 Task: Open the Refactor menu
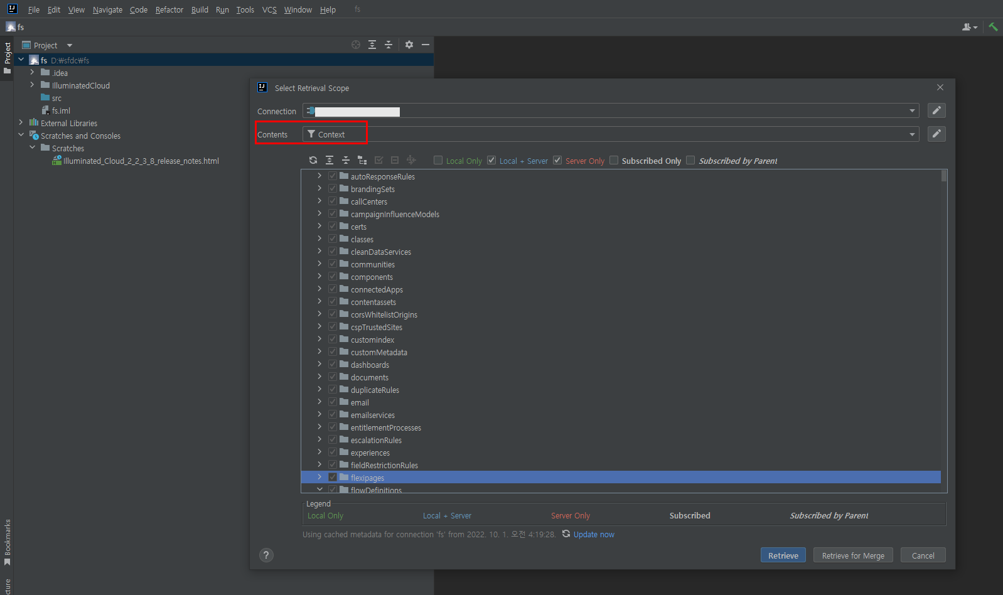pyautogui.click(x=169, y=9)
